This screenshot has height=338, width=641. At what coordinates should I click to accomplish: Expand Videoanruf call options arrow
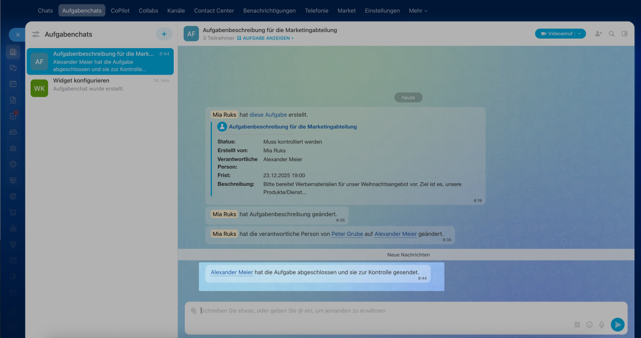coord(580,34)
